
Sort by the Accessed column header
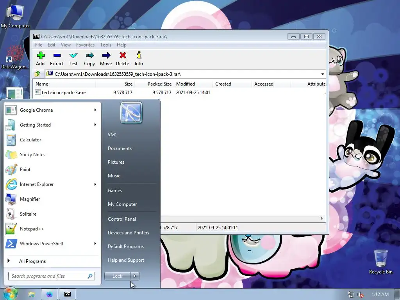click(x=271, y=84)
